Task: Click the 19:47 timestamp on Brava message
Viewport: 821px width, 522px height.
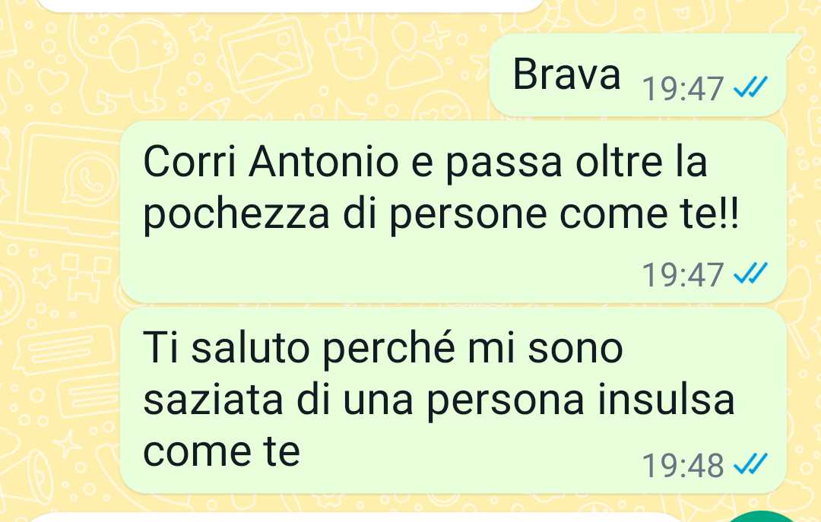Action: [x=683, y=88]
